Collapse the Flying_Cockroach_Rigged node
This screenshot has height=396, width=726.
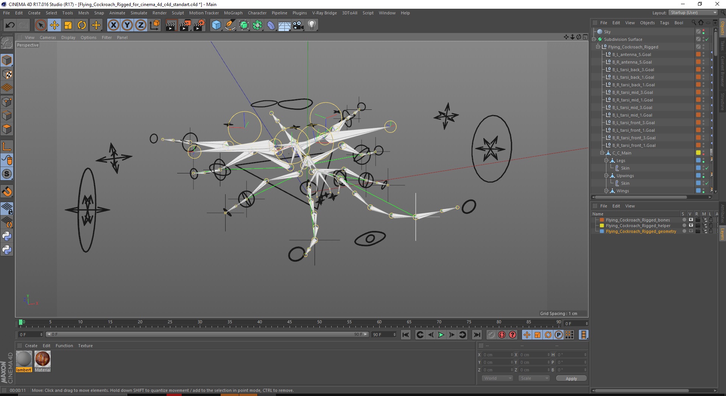coord(598,47)
